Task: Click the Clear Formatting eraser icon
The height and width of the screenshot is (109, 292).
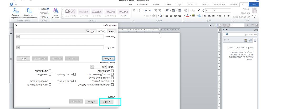Action: pos(186,10)
